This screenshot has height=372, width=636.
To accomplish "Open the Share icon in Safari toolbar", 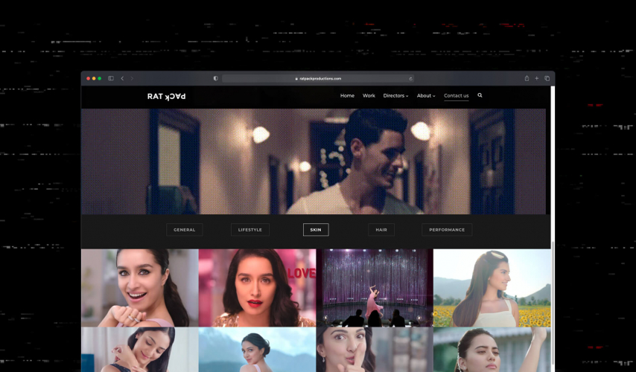I will [x=527, y=78].
